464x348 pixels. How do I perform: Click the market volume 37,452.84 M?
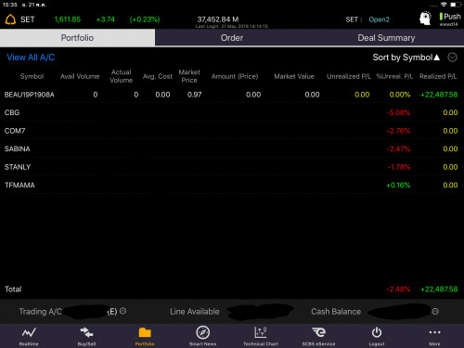[218, 19]
